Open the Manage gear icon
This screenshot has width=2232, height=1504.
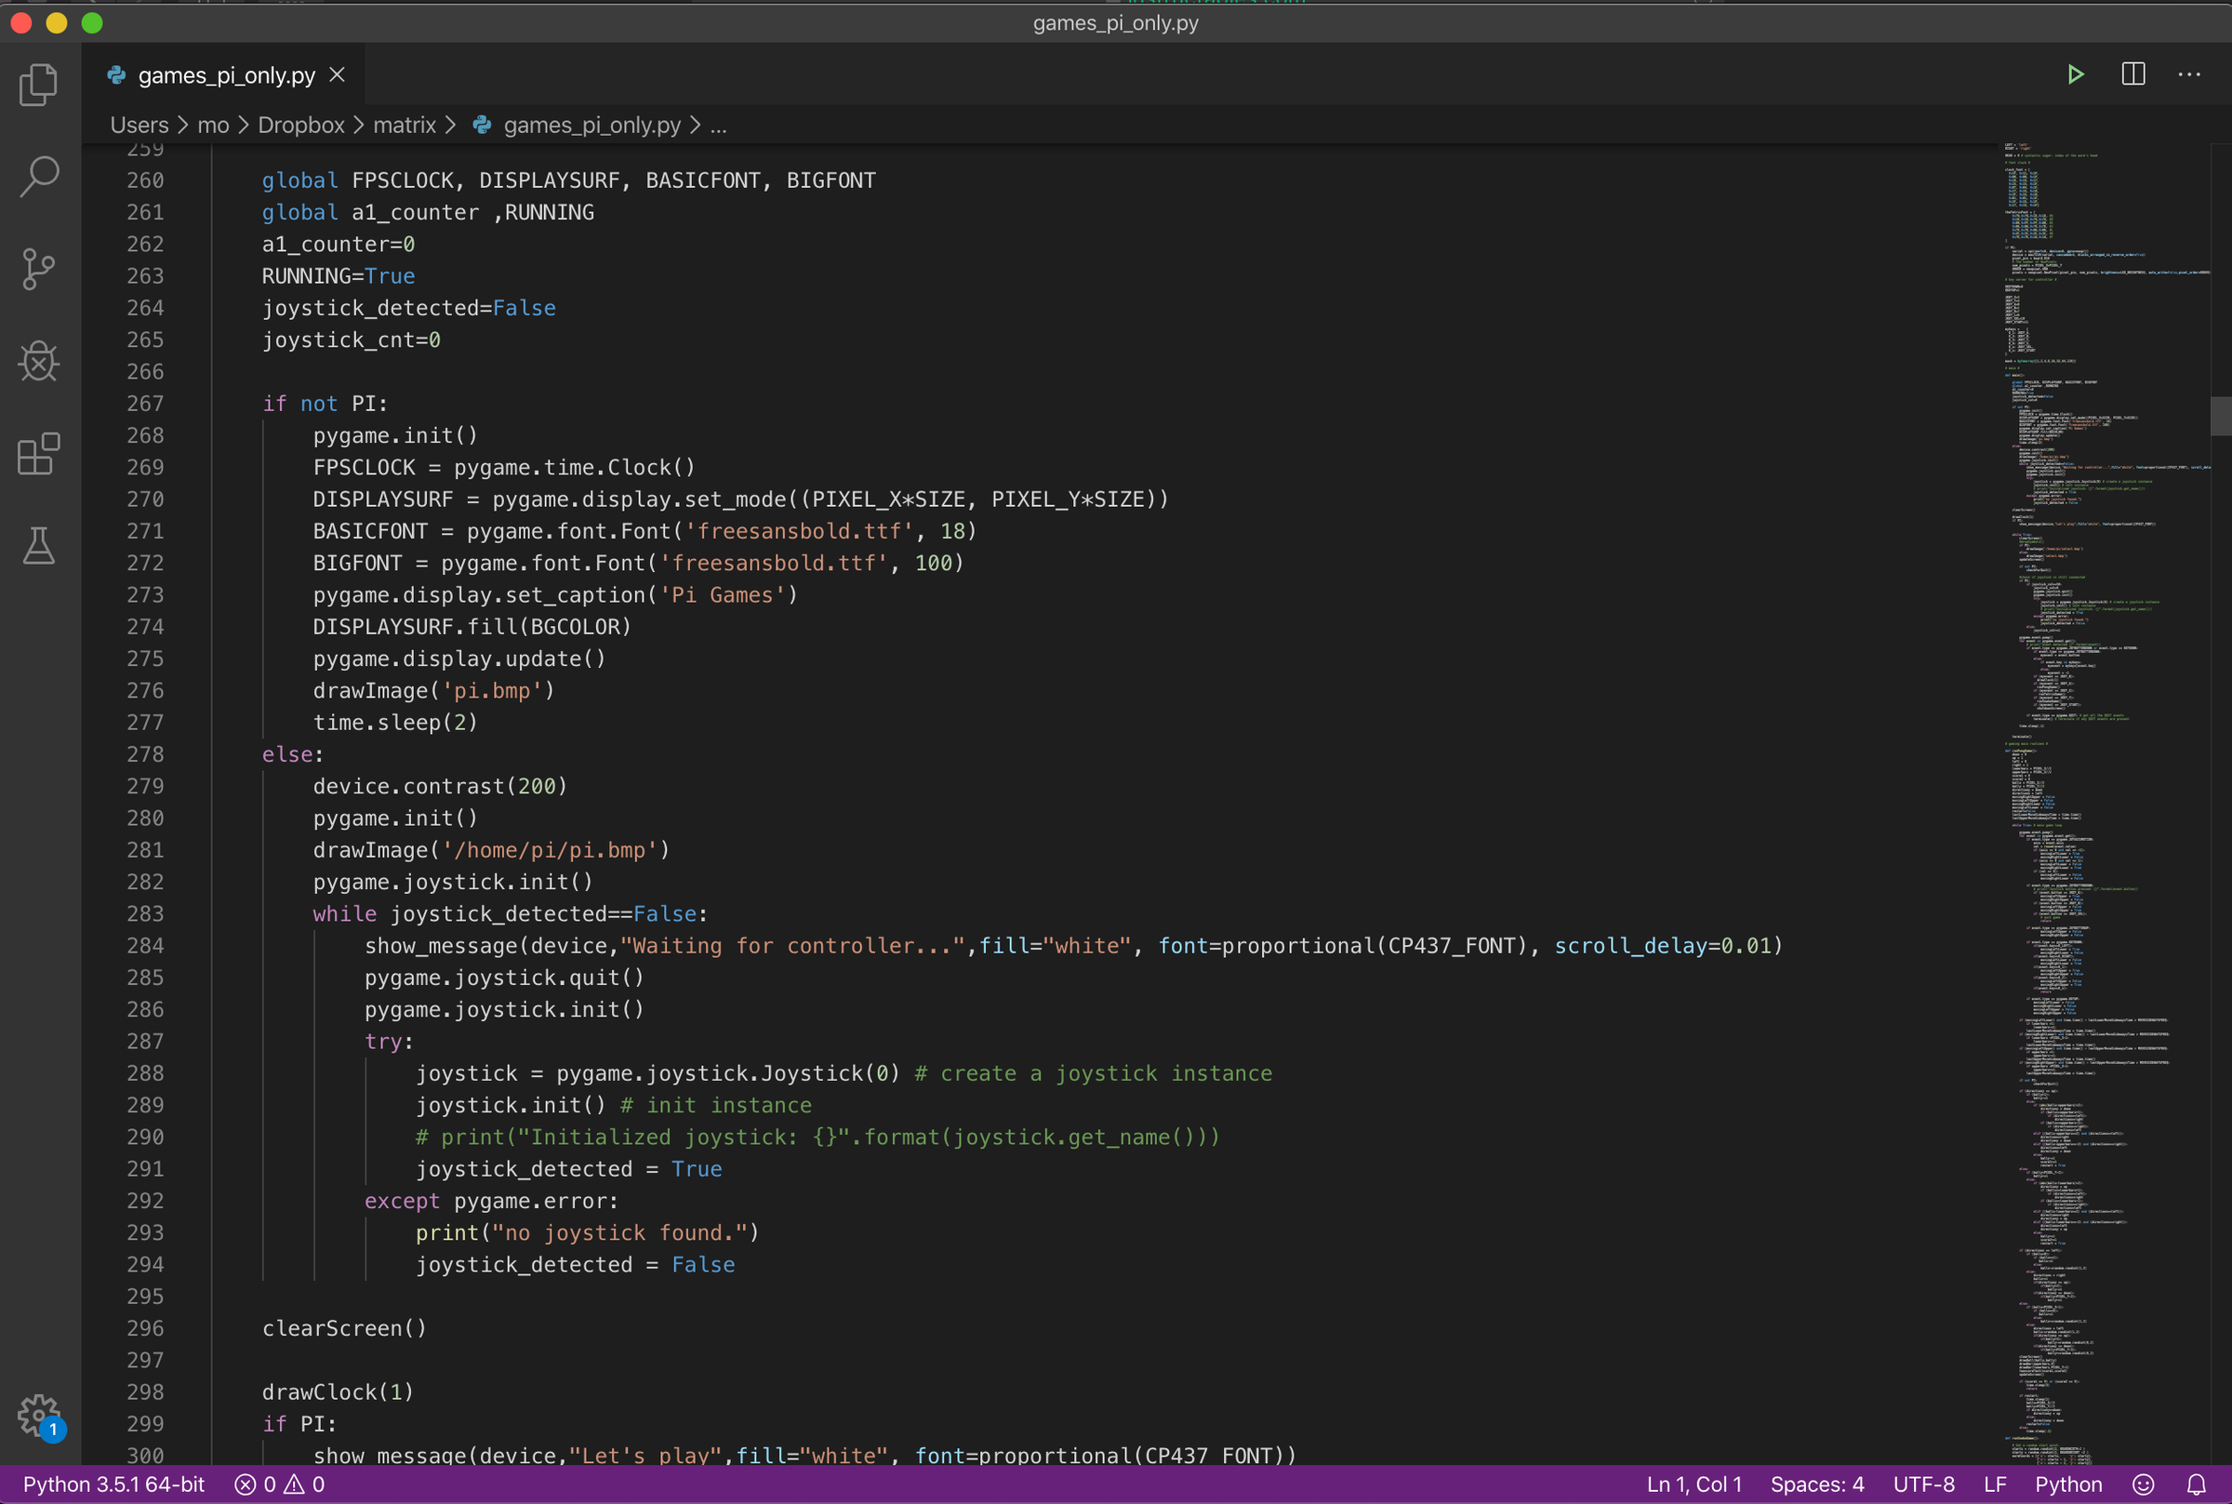(x=38, y=1414)
